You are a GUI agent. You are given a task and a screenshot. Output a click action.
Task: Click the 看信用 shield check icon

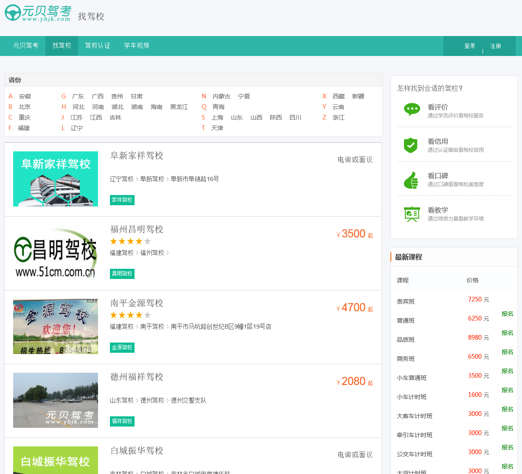pos(411,145)
